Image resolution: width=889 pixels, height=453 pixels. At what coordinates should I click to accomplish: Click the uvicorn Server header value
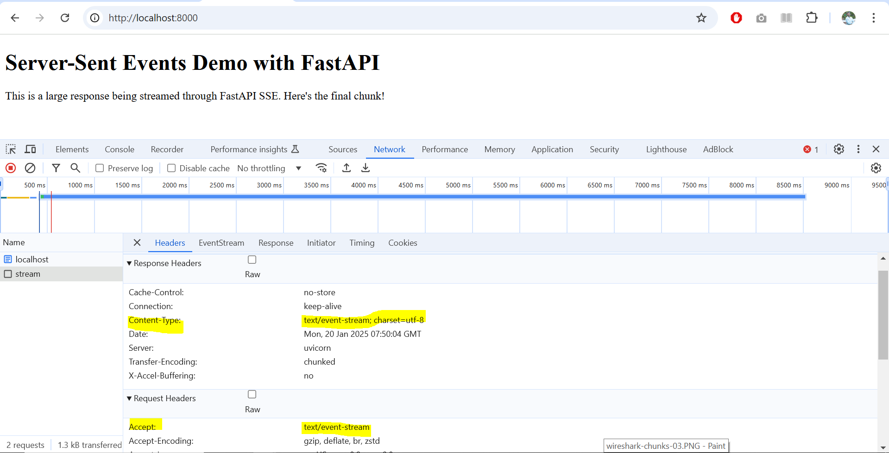click(x=317, y=348)
